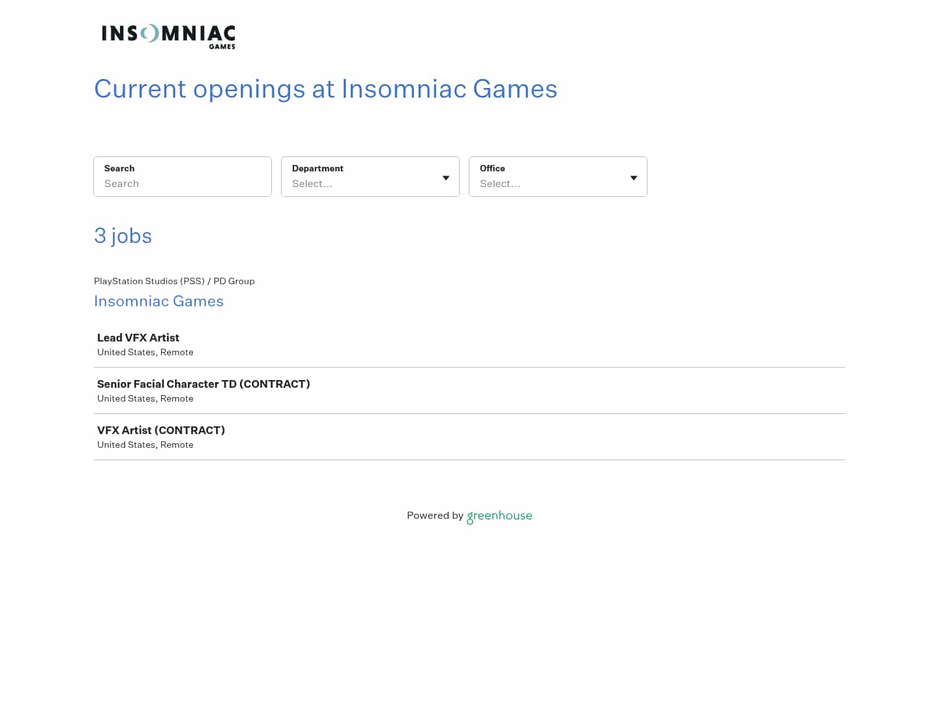This screenshot has height=704, width=939.
Task: Click the Greenhouse logo at page bottom
Action: pyautogui.click(x=499, y=516)
